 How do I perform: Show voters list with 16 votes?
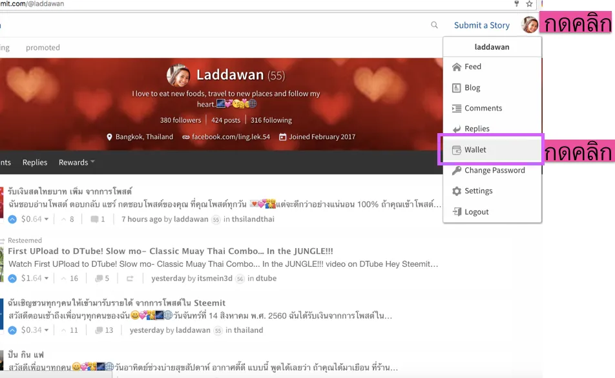point(69,278)
